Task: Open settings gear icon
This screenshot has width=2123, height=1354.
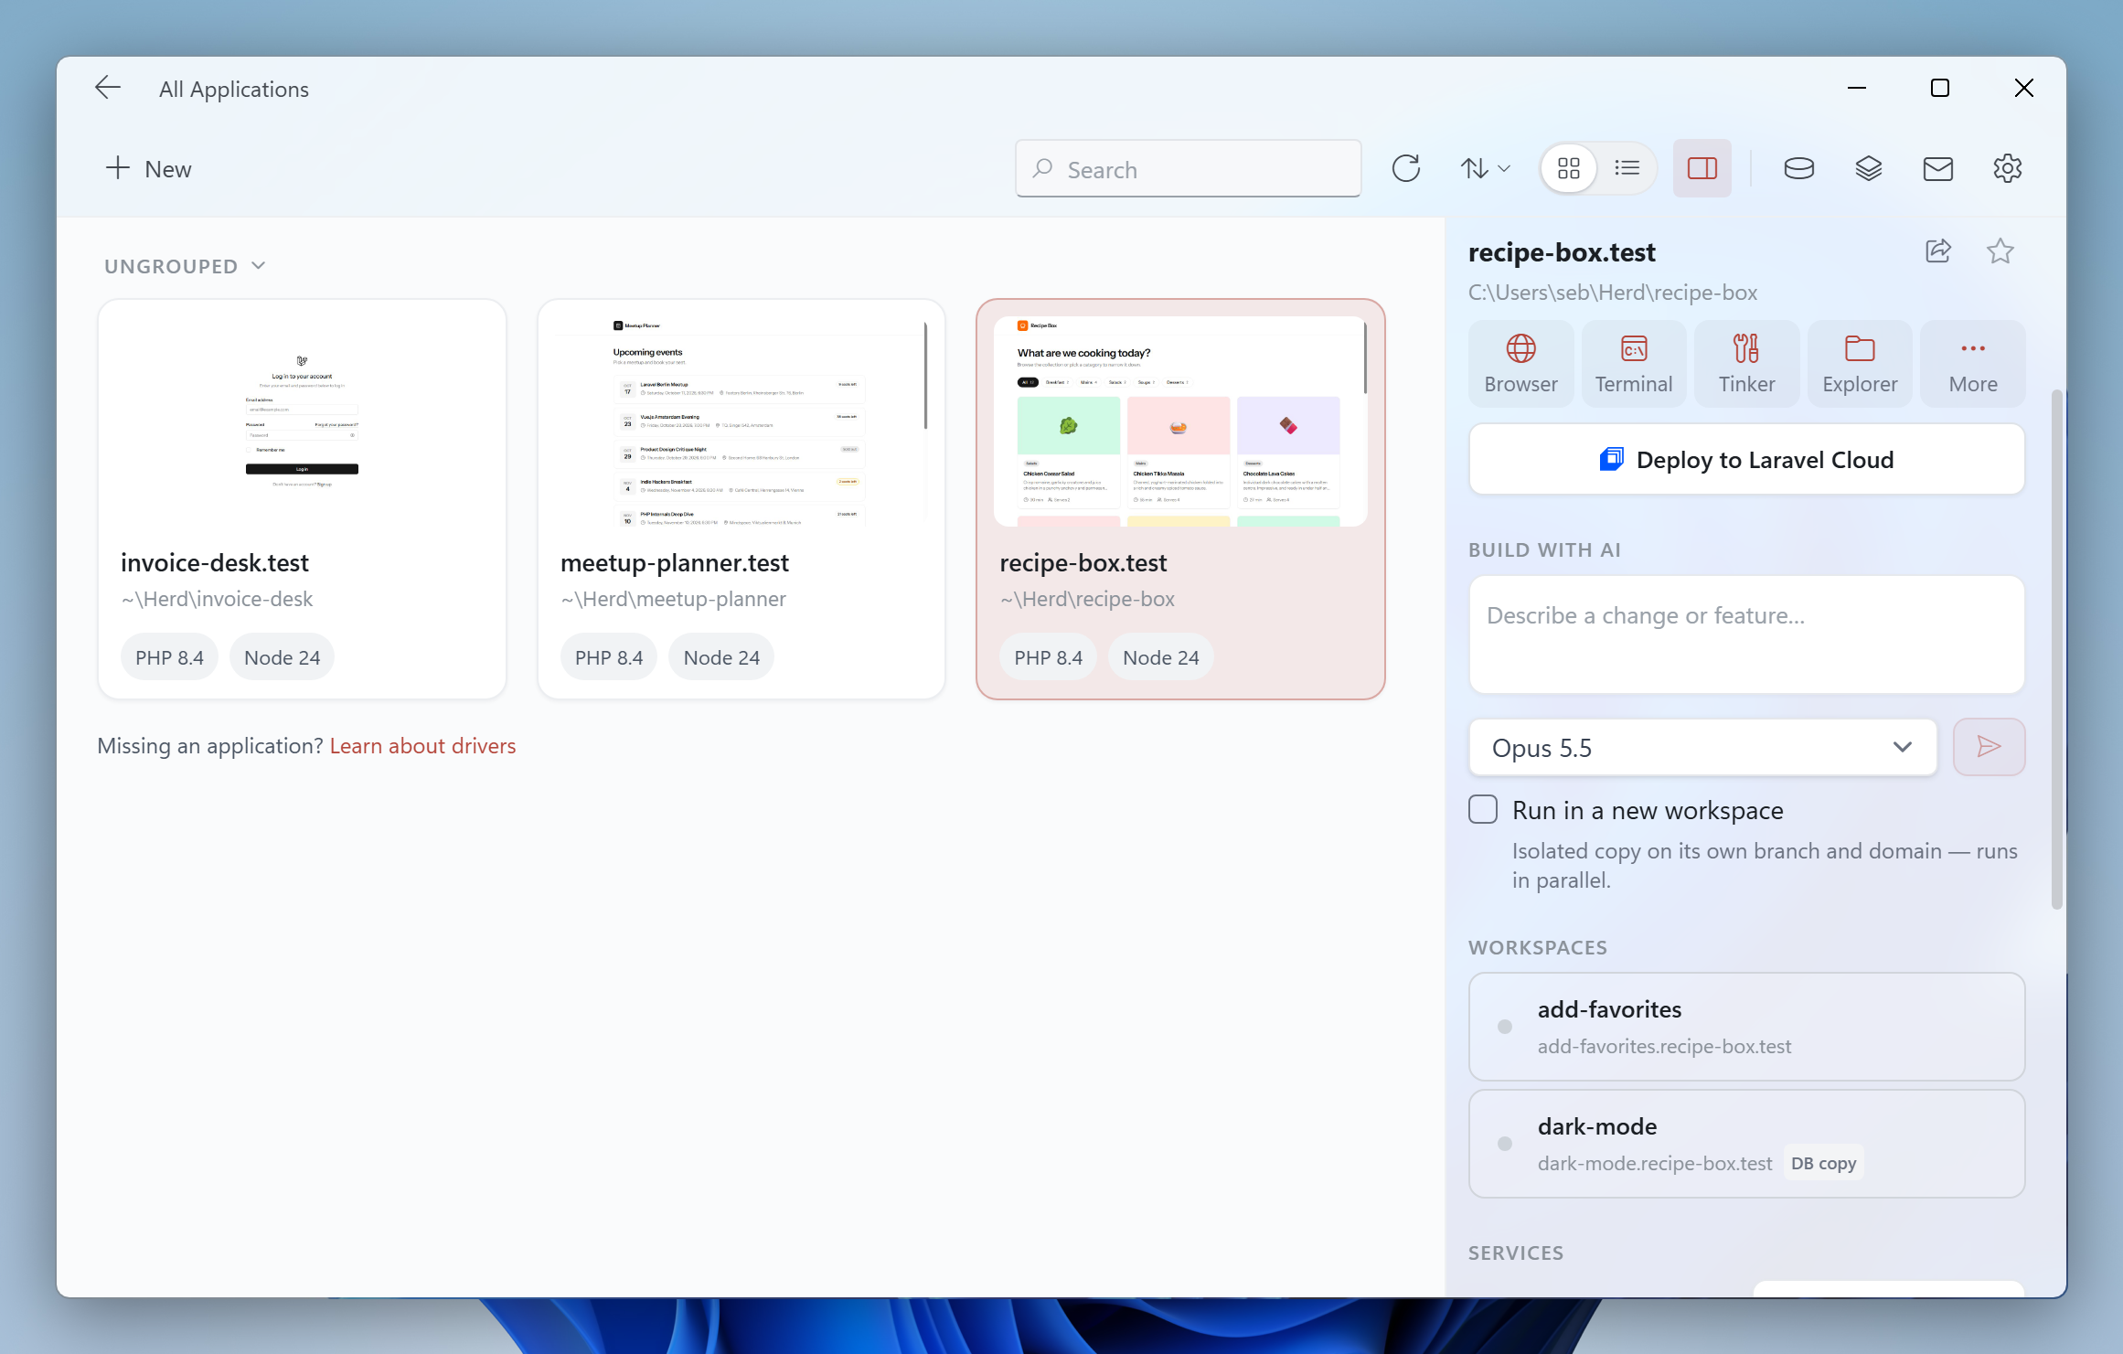Action: (x=2007, y=169)
